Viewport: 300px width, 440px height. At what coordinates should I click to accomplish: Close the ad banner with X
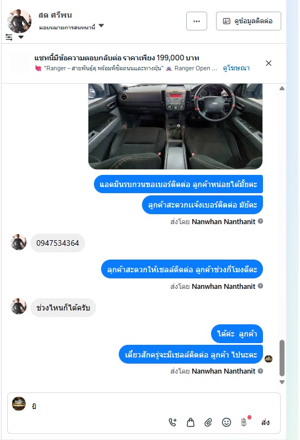[269, 63]
